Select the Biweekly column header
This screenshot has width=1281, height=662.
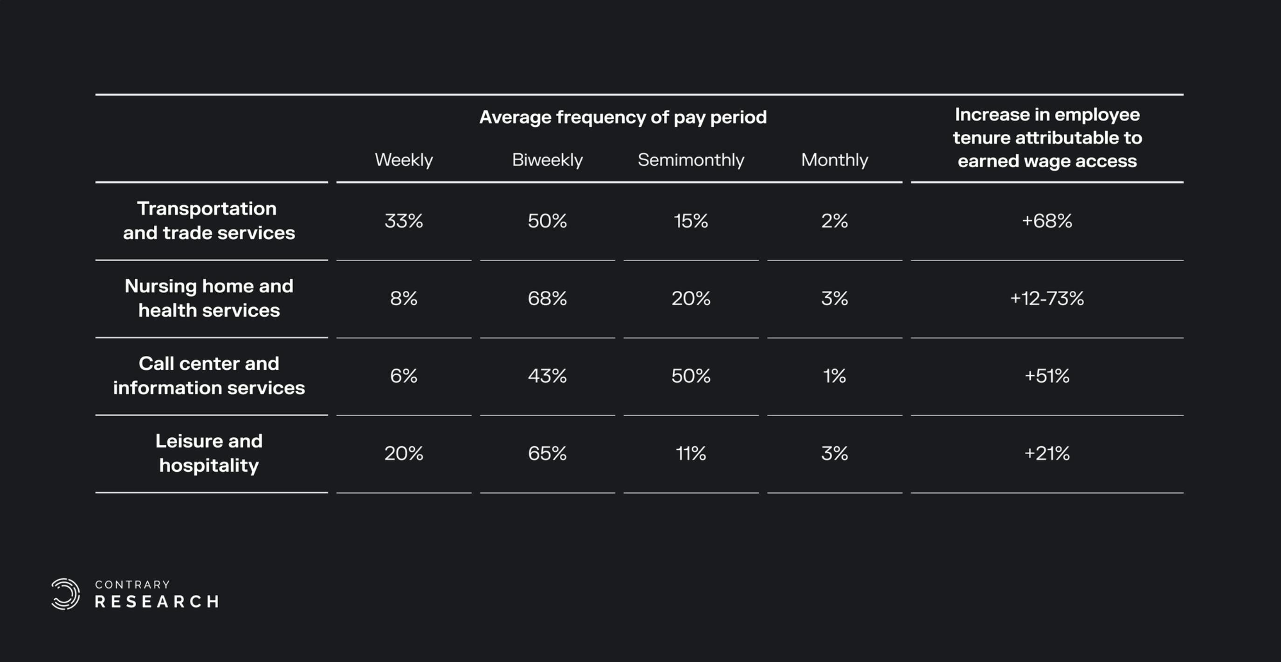point(547,159)
